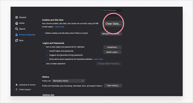This screenshot has width=193, height=103.
Task: Click the Home house icon
Action: (x=17, y=23)
